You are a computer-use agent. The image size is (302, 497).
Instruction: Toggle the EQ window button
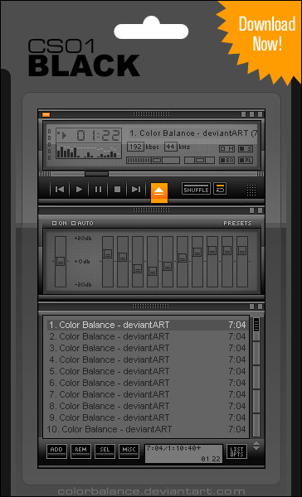(x=226, y=161)
